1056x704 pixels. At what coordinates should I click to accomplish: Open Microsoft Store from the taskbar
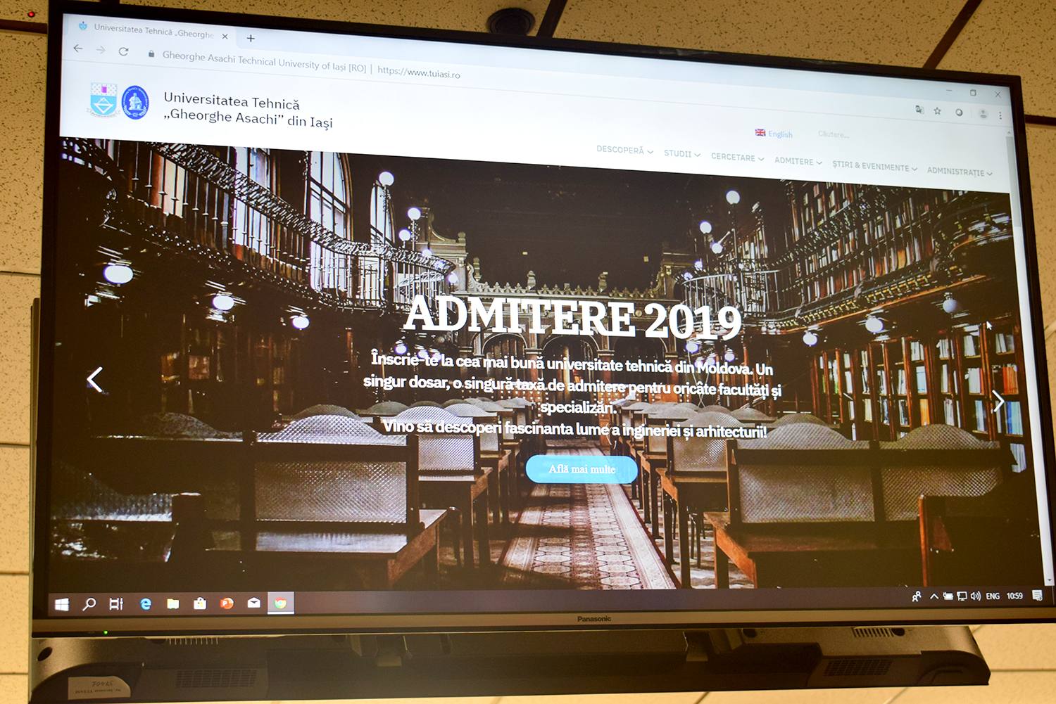[200, 603]
